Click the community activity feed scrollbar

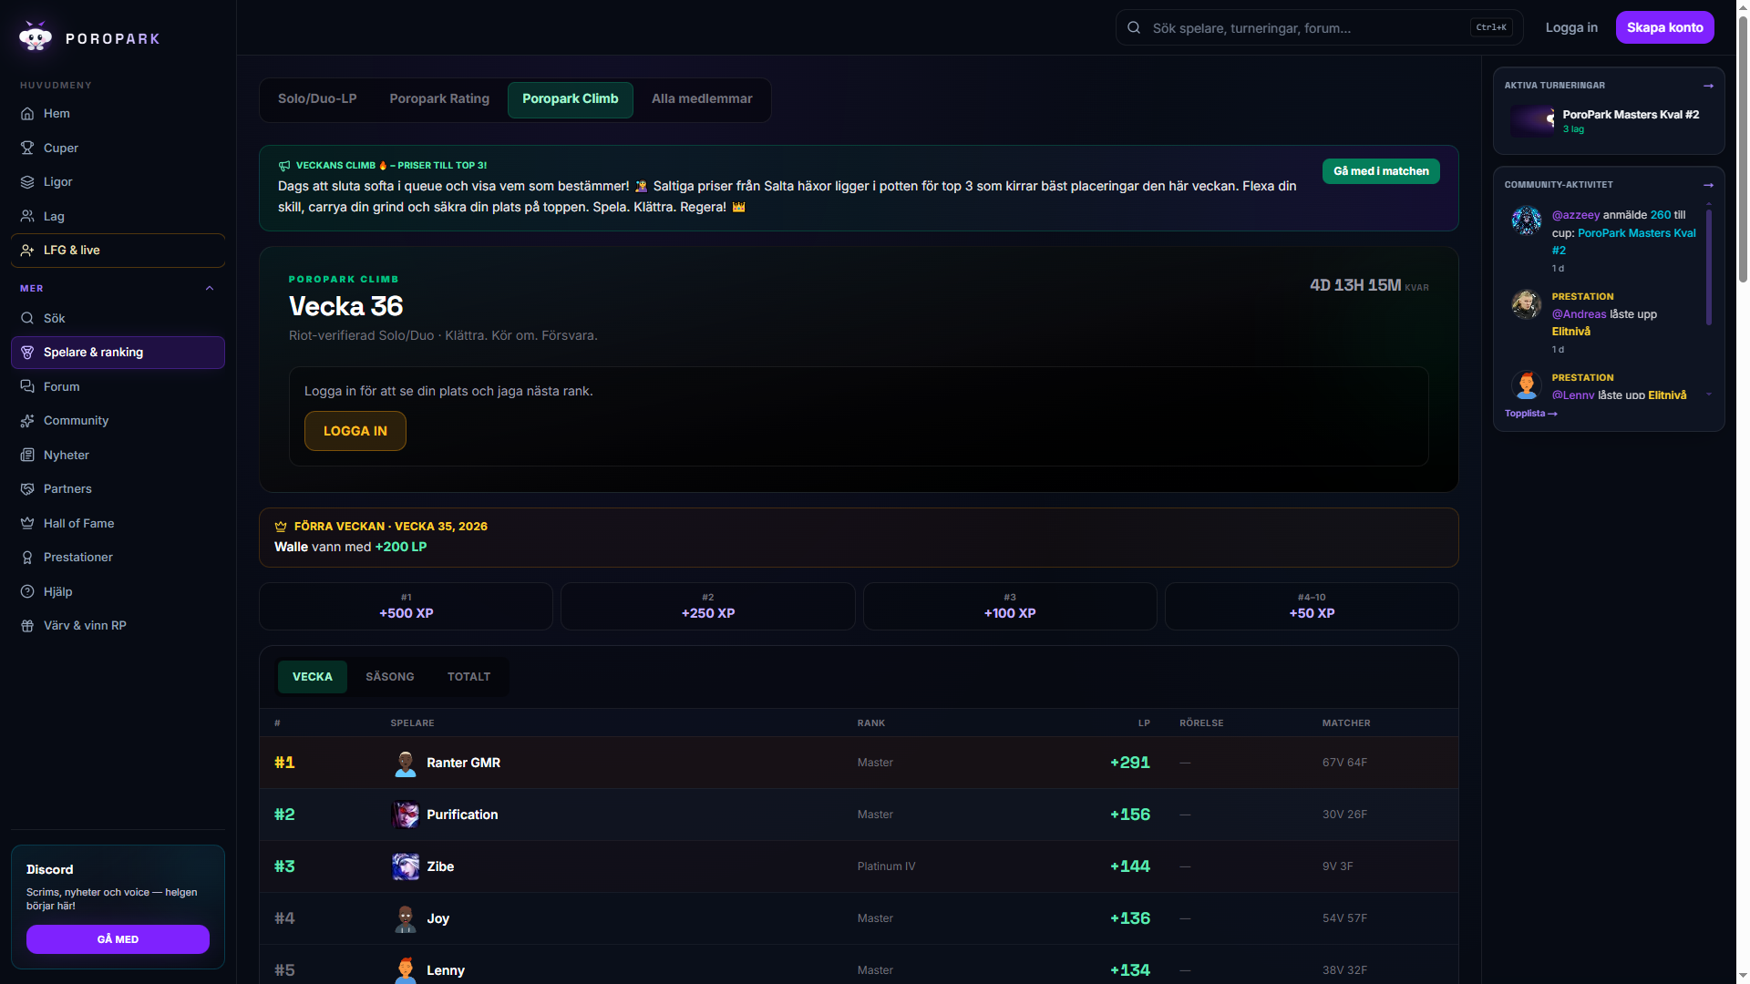pos(1709,269)
